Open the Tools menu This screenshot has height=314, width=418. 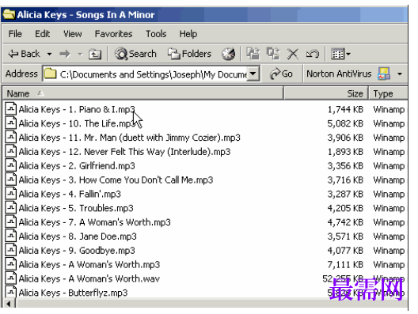tap(156, 34)
